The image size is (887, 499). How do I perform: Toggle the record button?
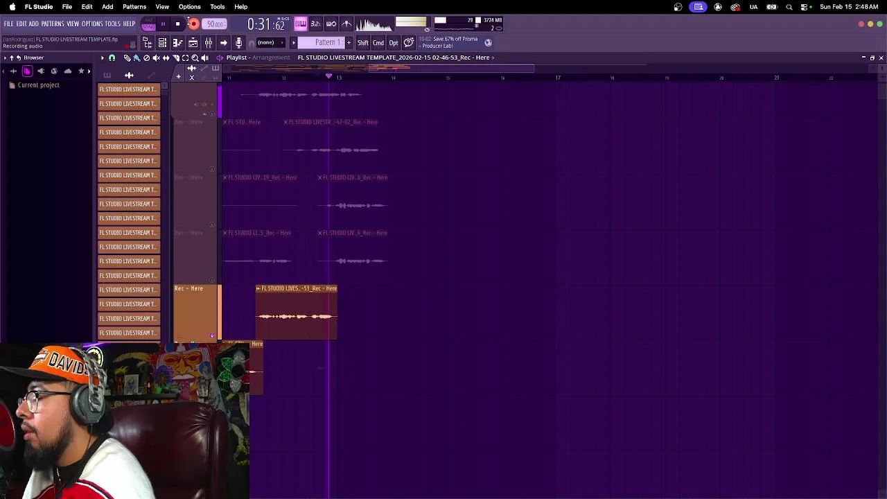coord(194,24)
